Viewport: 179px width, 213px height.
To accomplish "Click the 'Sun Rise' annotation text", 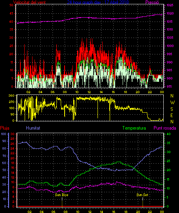I will pyautogui.click(x=61, y=195).
